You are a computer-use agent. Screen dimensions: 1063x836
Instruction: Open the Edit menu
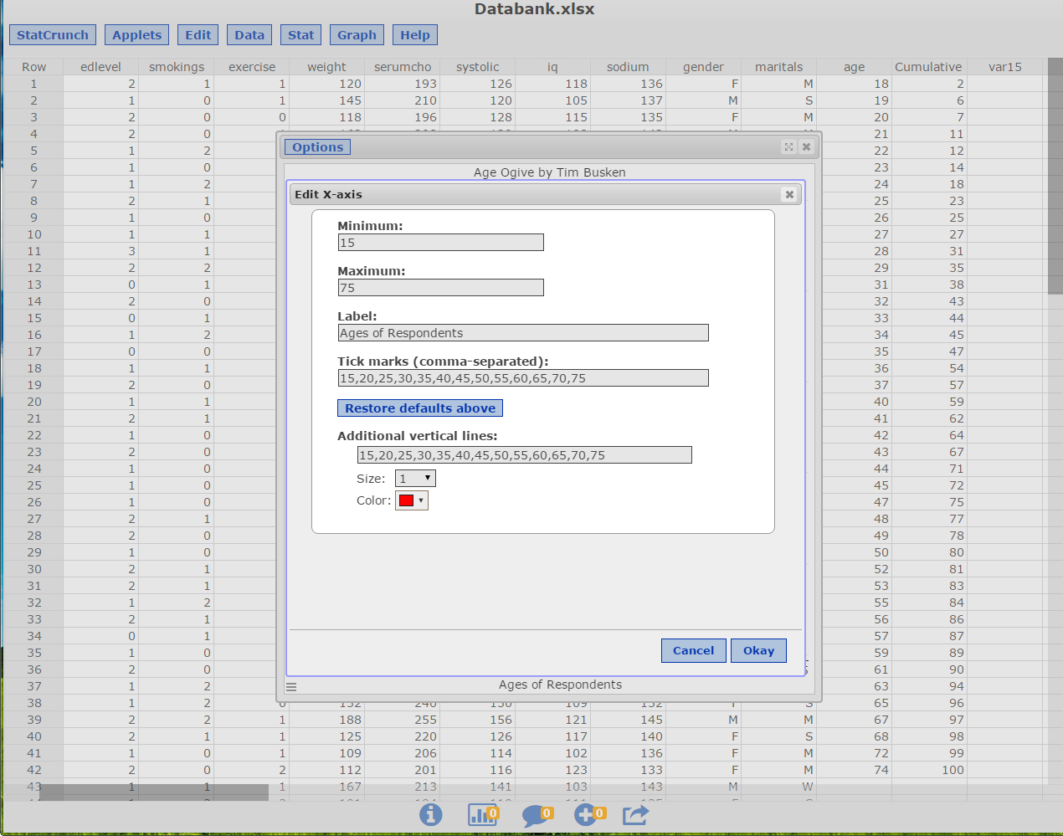198,35
